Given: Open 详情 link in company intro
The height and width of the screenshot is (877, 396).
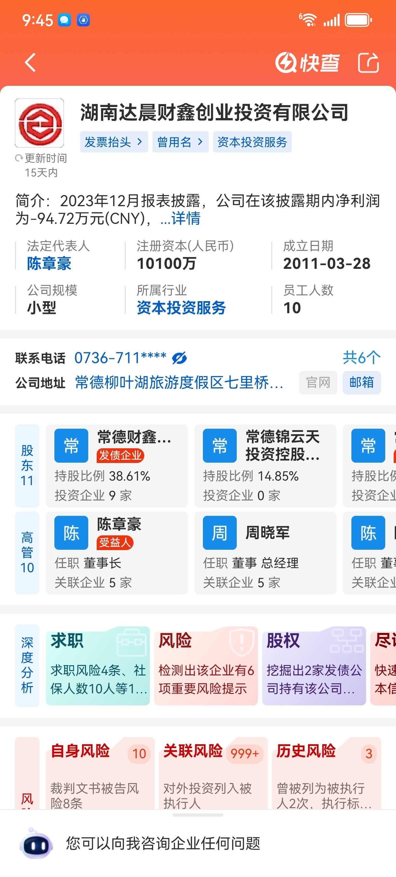Looking at the screenshot, I should pos(180,218).
